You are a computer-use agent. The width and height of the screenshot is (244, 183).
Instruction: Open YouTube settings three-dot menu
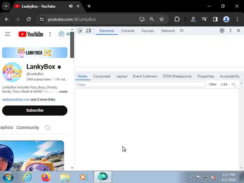[x=50, y=34]
